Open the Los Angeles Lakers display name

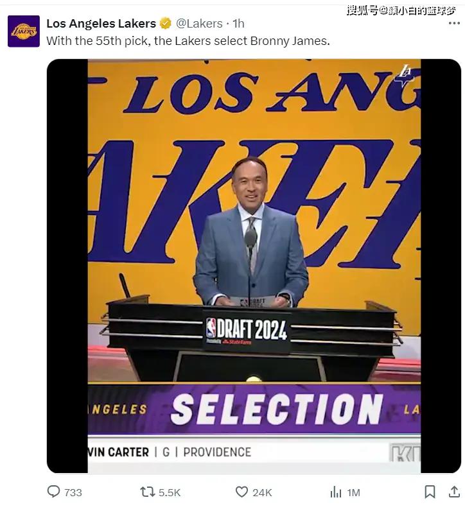(101, 23)
